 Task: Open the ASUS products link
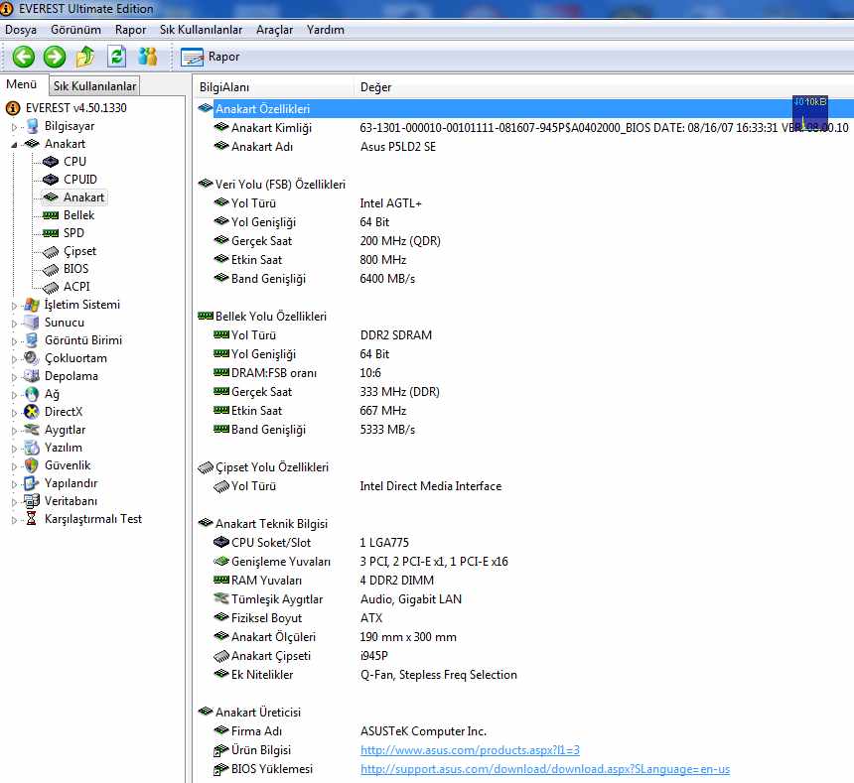(x=470, y=750)
